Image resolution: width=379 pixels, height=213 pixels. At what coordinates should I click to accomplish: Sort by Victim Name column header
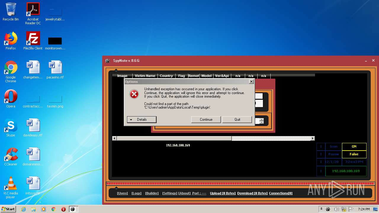145,76
